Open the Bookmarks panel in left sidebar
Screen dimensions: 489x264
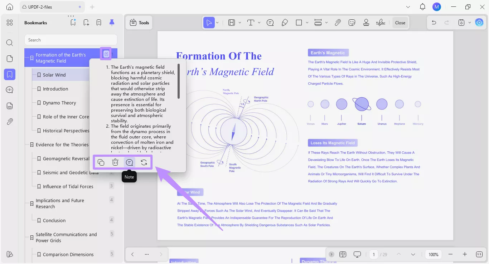[10, 74]
